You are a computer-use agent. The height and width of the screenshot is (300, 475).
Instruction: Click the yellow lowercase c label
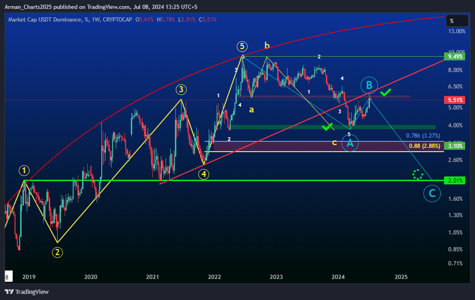tap(334, 143)
